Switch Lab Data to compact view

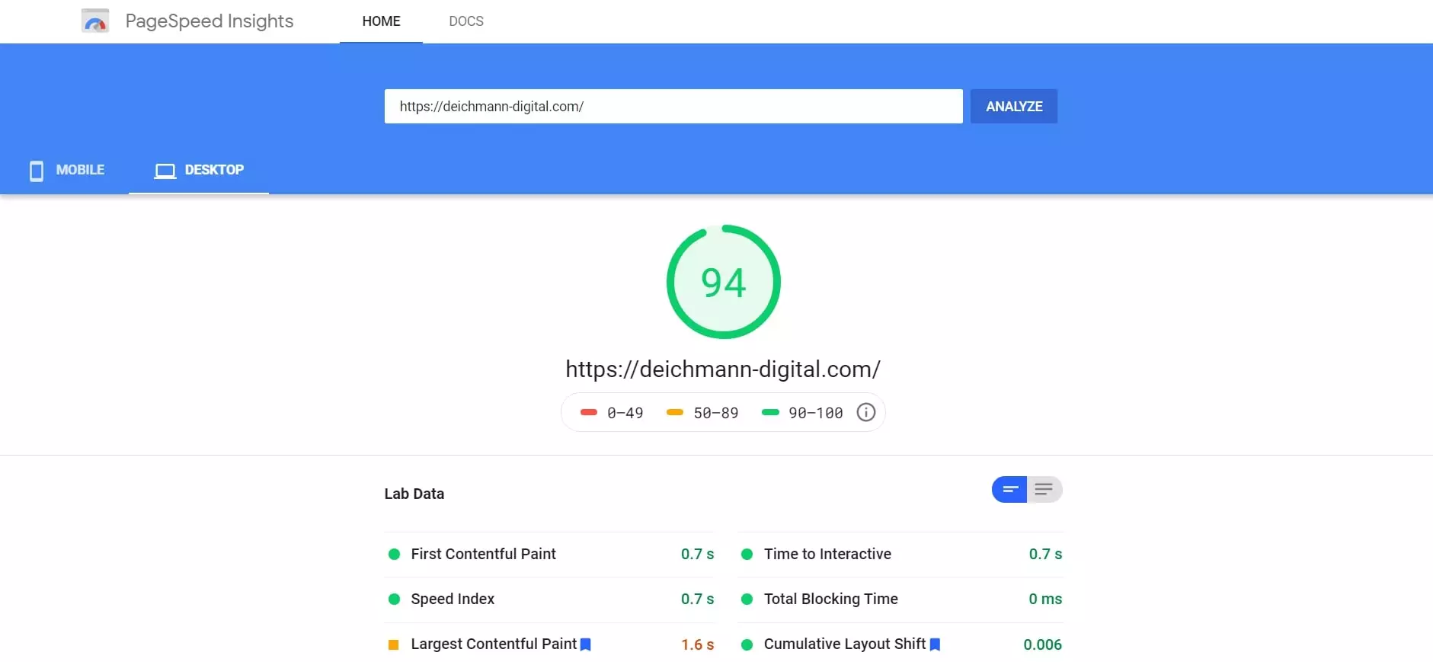point(1009,490)
